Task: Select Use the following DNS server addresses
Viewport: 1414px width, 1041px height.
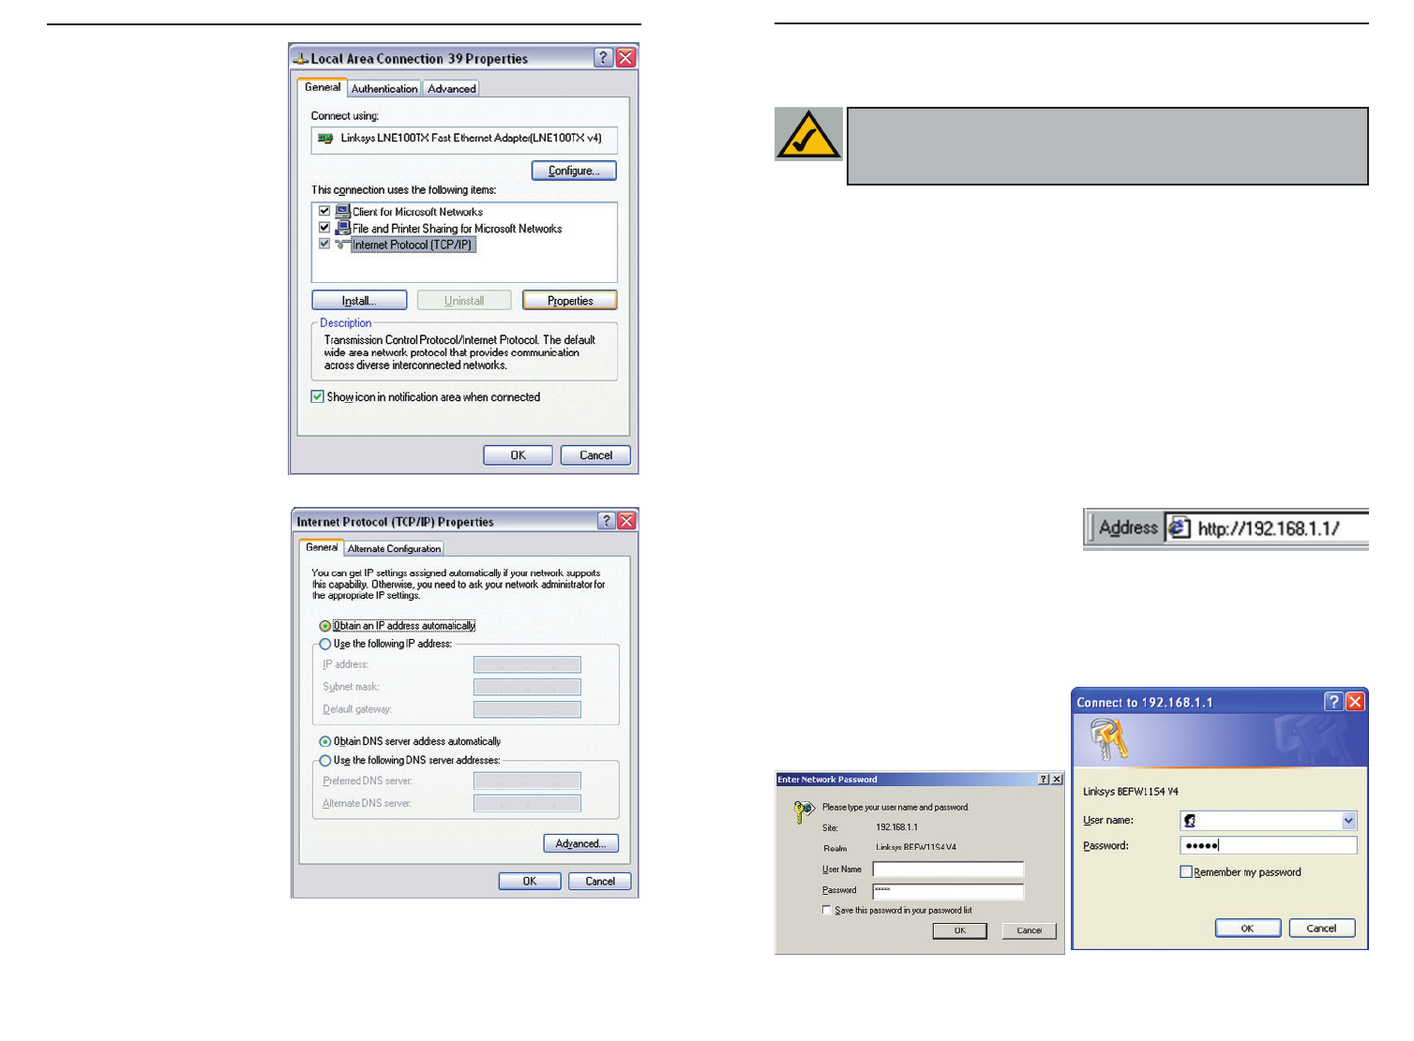Action: (x=325, y=761)
